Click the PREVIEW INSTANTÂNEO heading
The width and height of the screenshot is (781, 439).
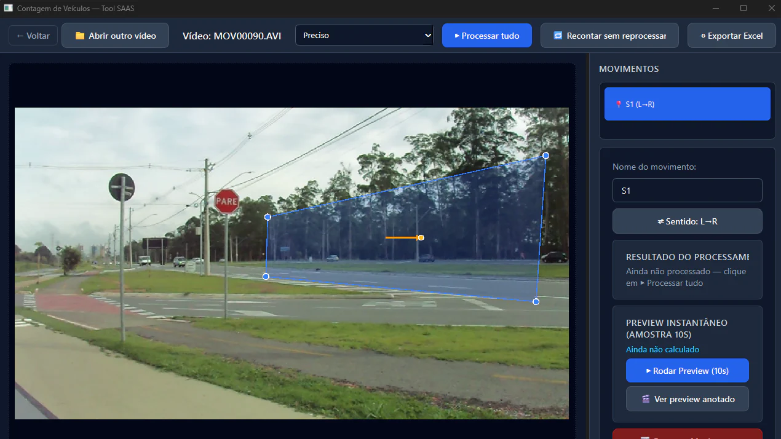tap(676, 328)
